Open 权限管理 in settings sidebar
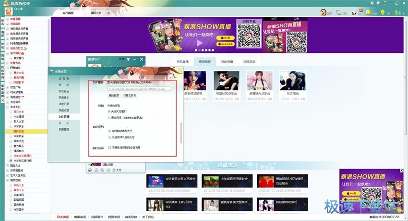Screen dimensions: 408x221 point(64,129)
